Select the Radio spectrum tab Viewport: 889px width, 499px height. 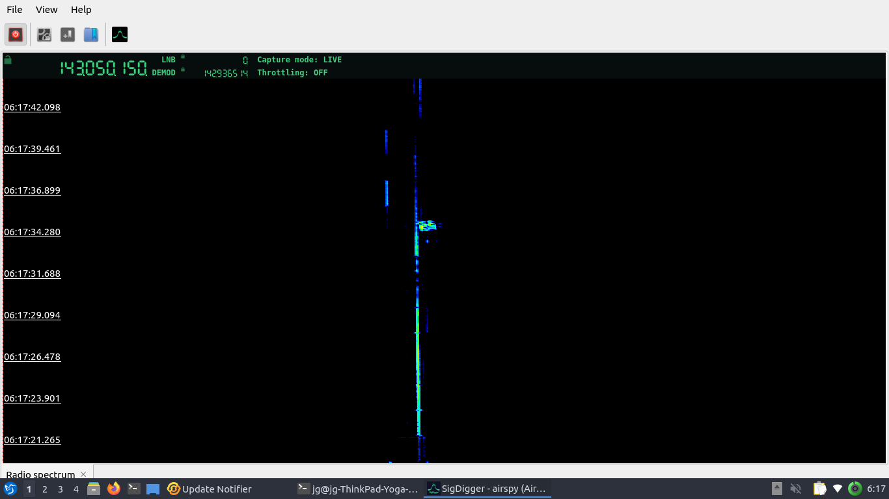pyautogui.click(x=40, y=474)
